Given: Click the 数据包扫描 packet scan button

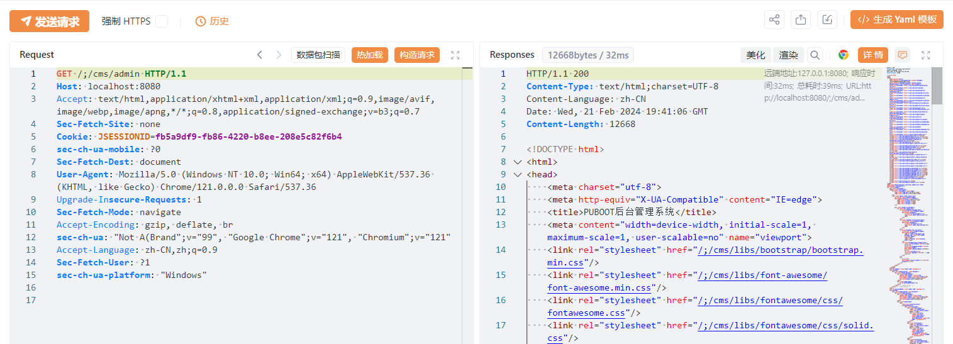Looking at the screenshot, I should (x=318, y=55).
